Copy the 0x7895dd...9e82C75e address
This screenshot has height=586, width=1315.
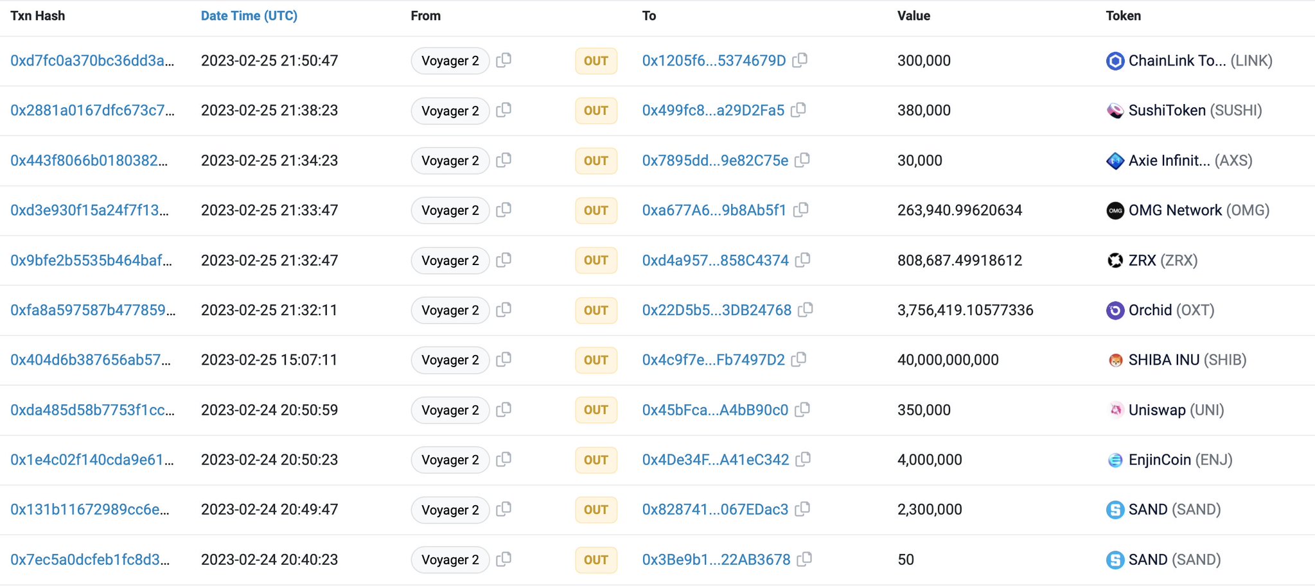tap(802, 160)
